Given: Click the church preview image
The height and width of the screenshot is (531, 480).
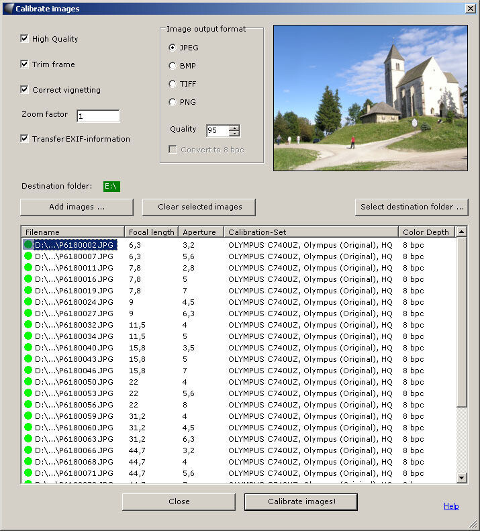Looking at the screenshot, I should pos(371,97).
